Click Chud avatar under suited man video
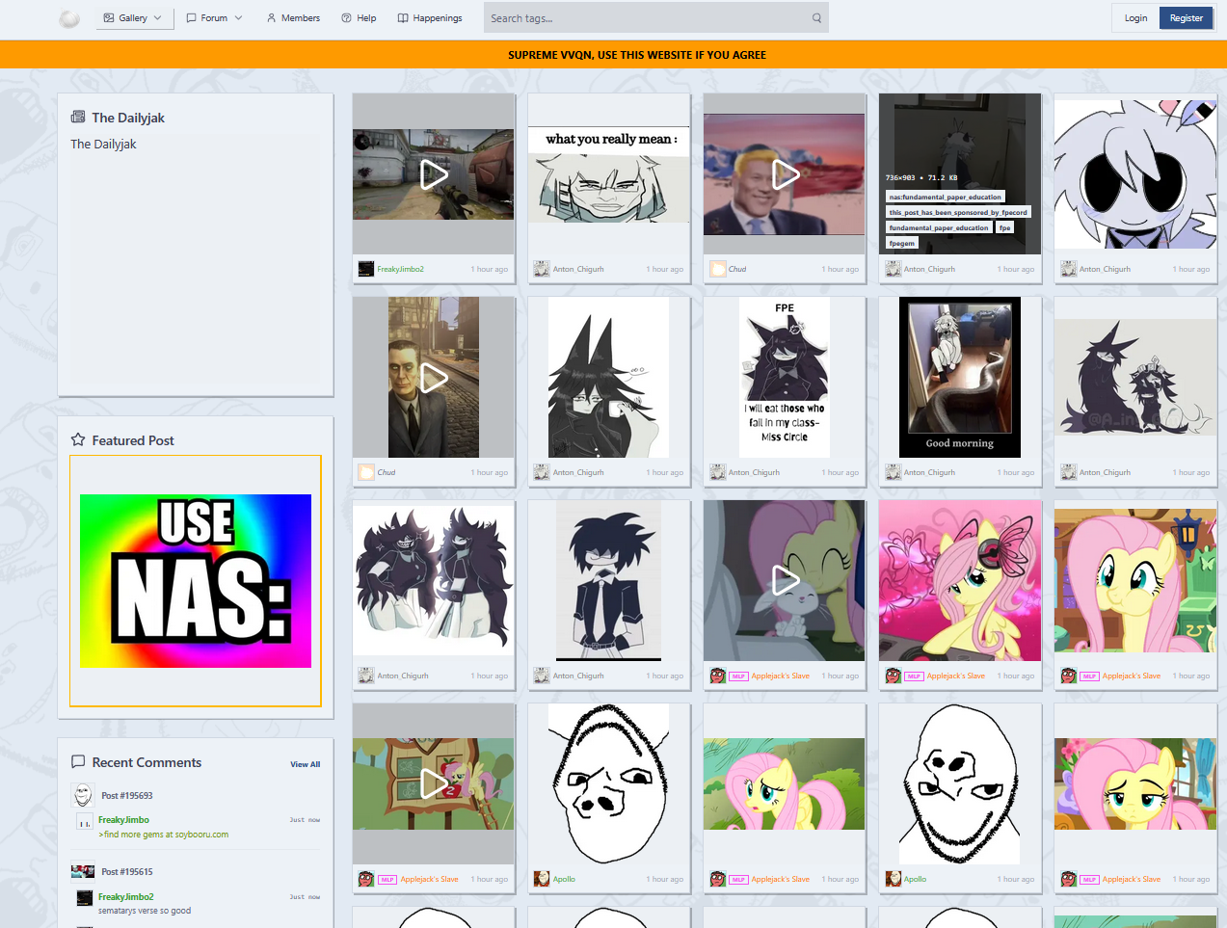This screenshot has width=1227, height=928. [x=366, y=472]
